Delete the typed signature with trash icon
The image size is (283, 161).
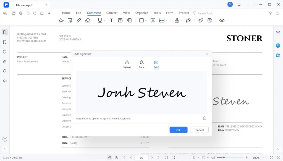click(x=205, y=118)
